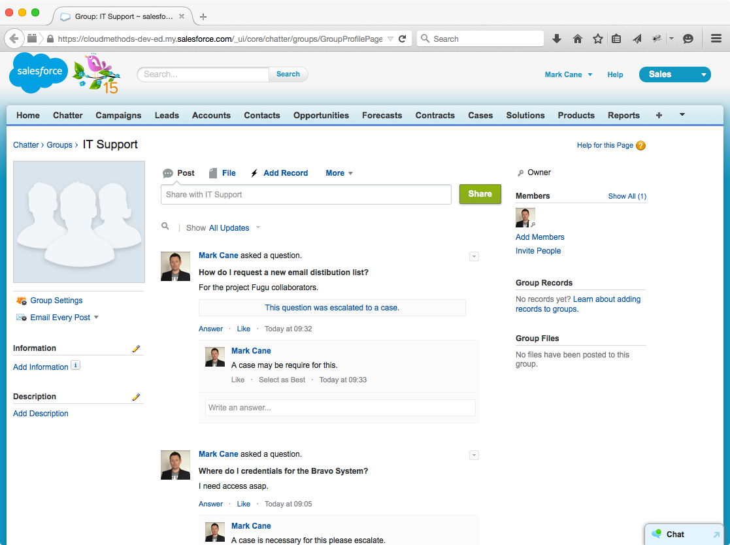Open the URL bar history dropdown arrow
Viewport: 730px width, 545px height.
[391, 39]
